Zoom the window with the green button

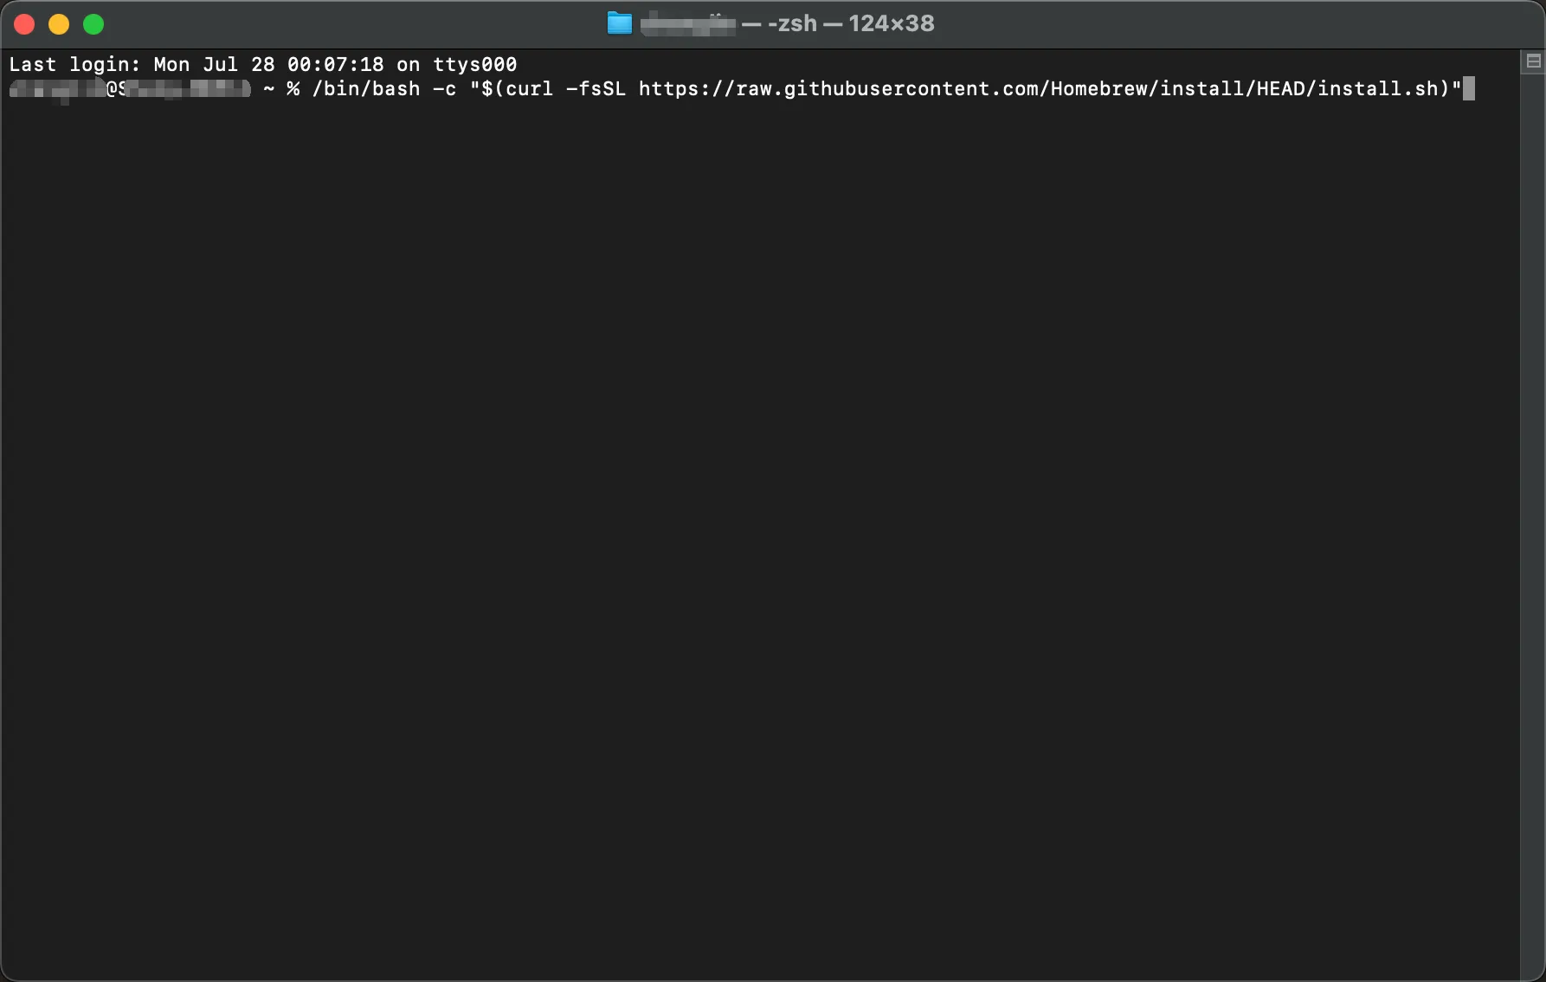(93, 24)
